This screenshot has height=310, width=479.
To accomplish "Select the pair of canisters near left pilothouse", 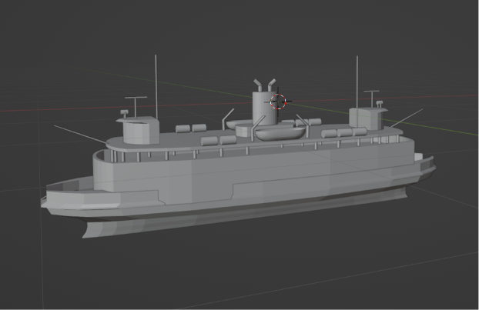I will pos(191,128).
